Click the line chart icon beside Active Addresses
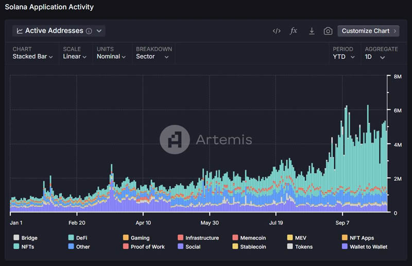Image resolution: width=412 pixels, height=266 pixels. pyautogui.click(x=20, y=31)
